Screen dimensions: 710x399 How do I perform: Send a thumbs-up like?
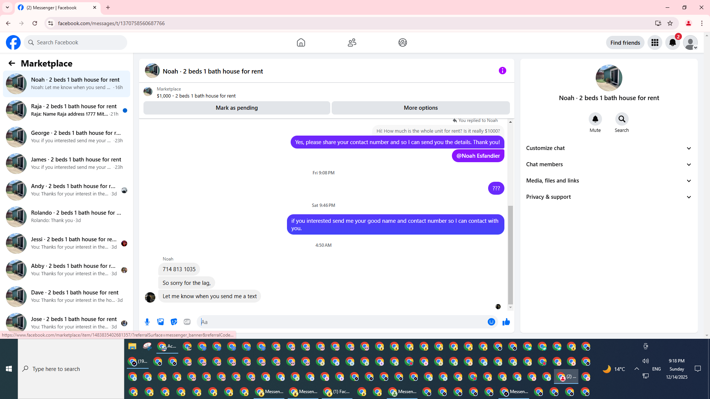(x=506, y=322)
